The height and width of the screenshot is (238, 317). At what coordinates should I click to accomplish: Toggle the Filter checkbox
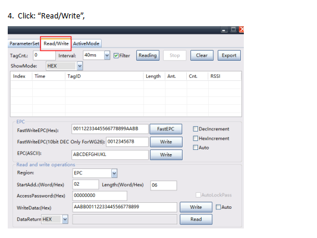tap(116, 55)
